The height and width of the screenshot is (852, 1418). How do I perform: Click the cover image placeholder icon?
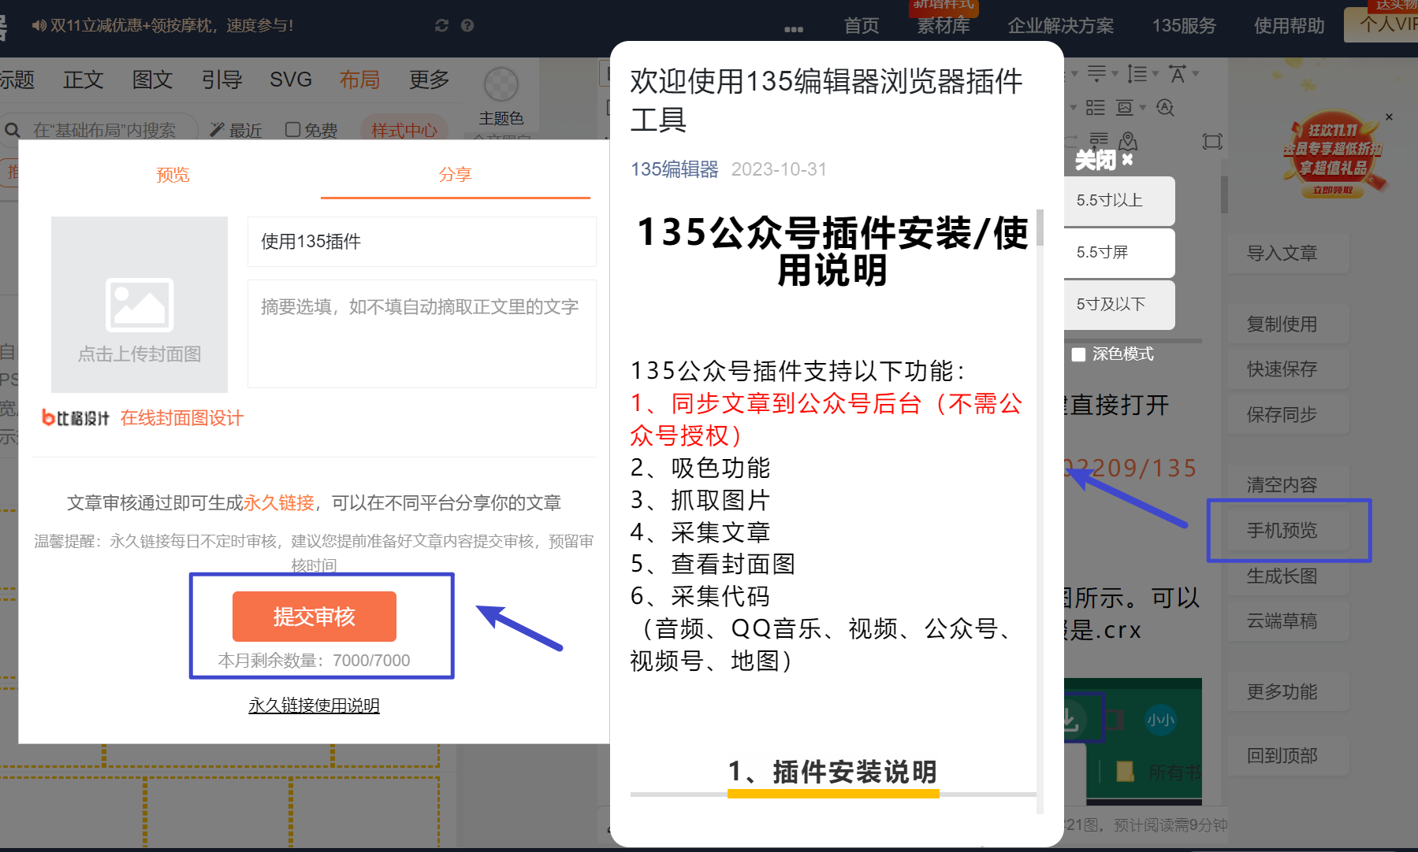coord(140,305)
